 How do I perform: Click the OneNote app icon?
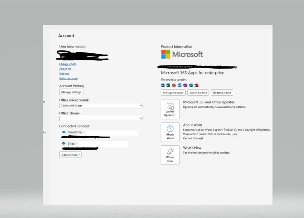(x=185, y=85)
